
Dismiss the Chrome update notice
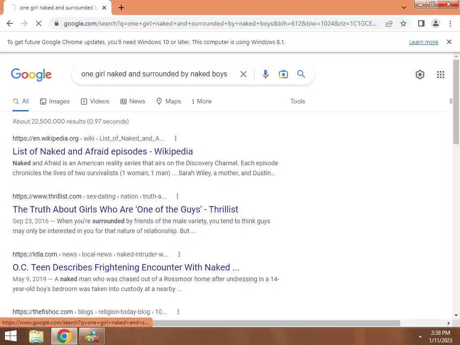[449, 42]
